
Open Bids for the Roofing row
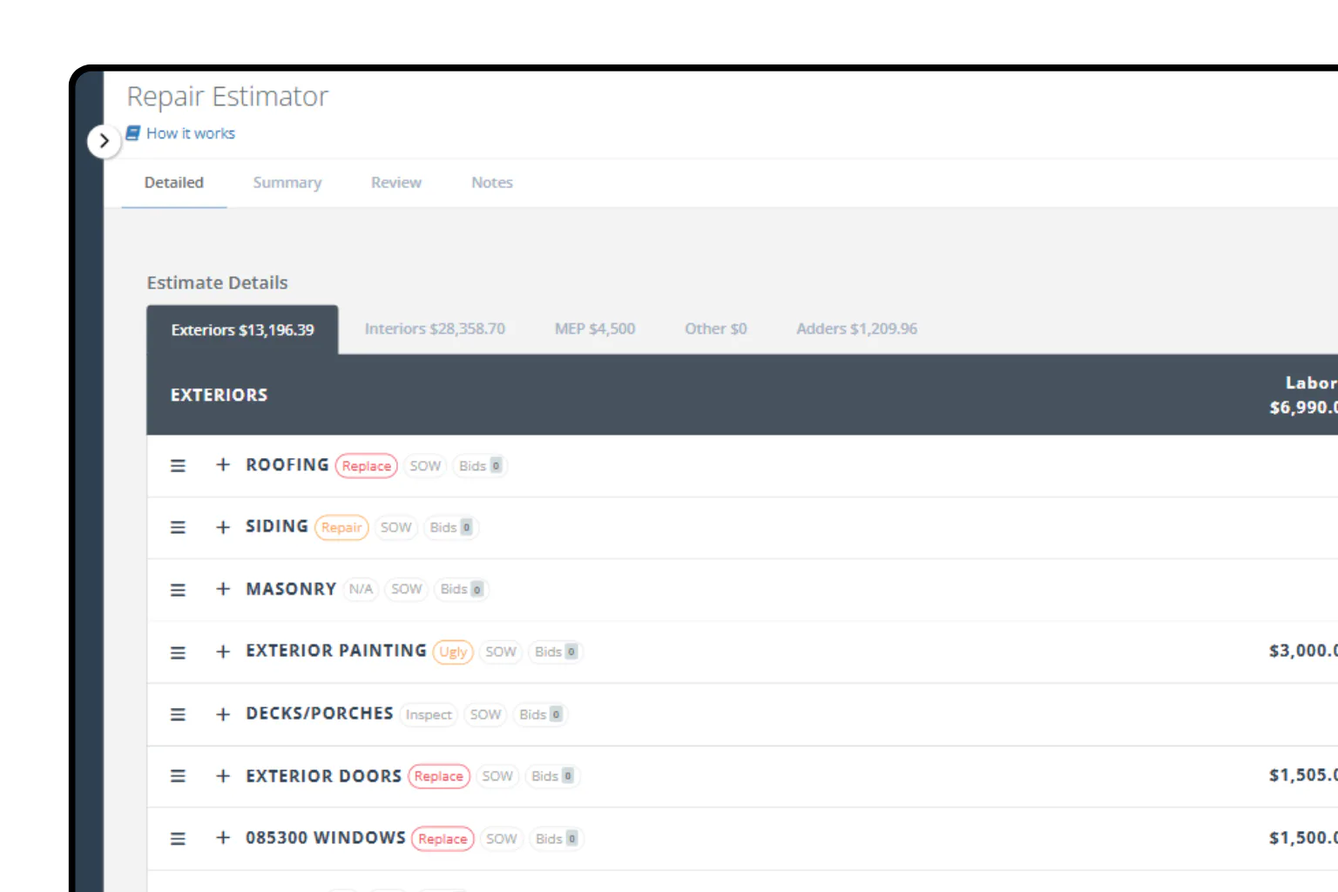coord(480,466)
